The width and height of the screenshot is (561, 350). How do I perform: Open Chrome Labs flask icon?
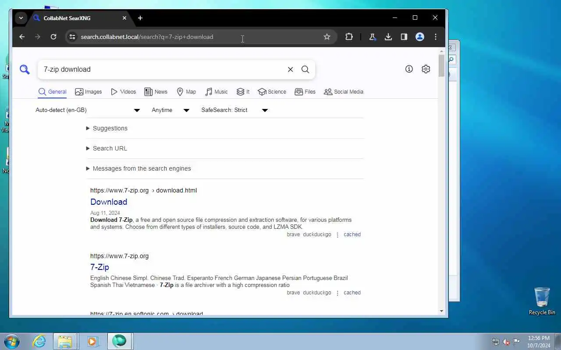pos(373,37)
